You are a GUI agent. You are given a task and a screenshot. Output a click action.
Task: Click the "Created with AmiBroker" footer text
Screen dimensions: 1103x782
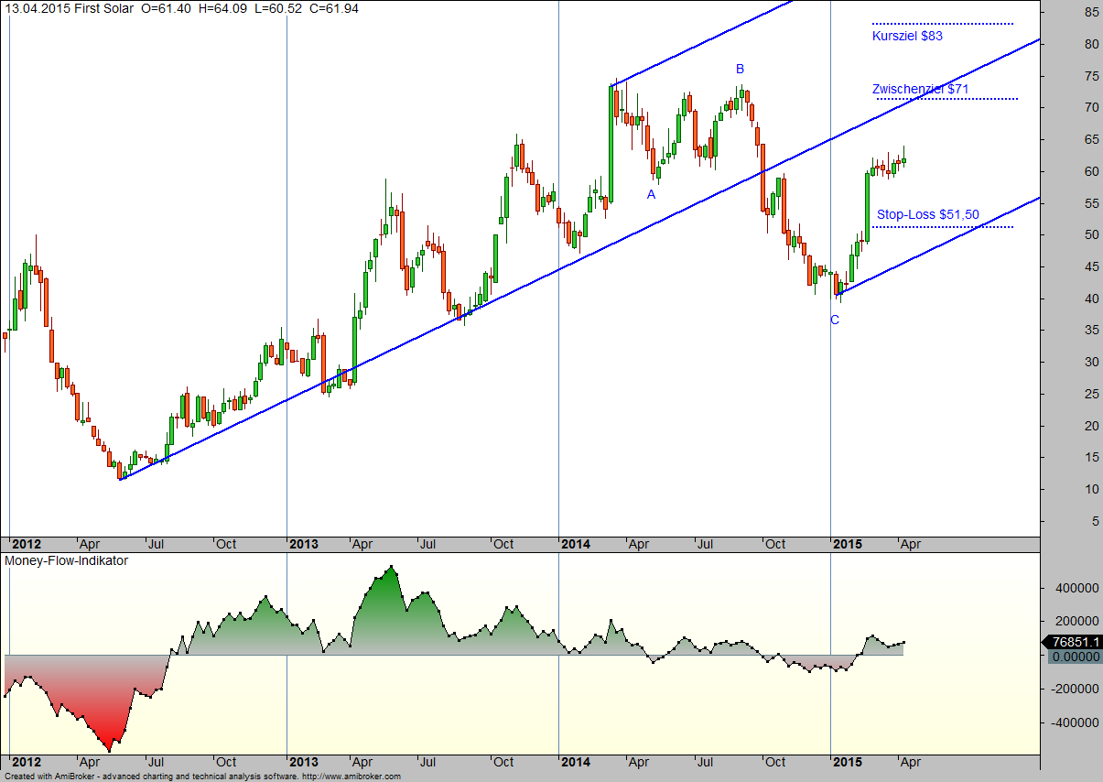(x=49, y=777)
